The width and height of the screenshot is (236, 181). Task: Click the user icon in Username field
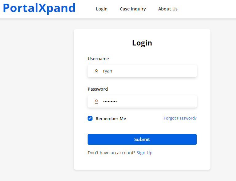click(x=96, y=71)
